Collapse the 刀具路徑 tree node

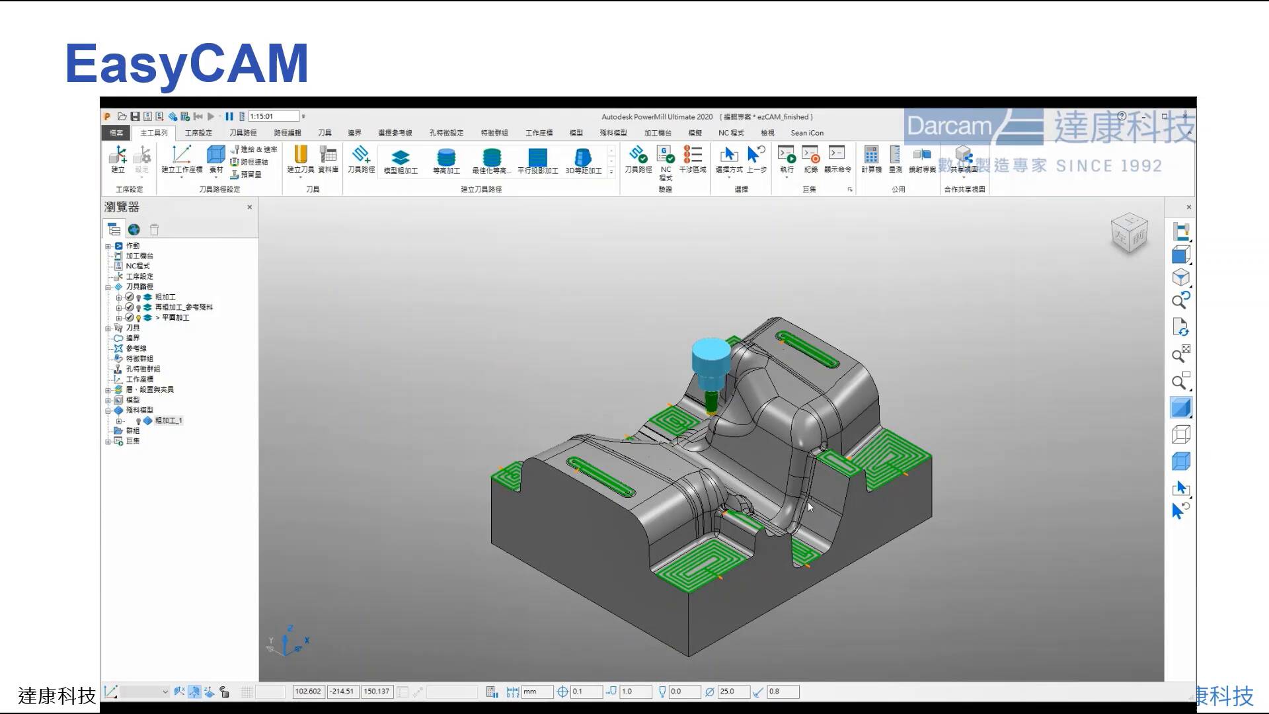pos(108,287)
